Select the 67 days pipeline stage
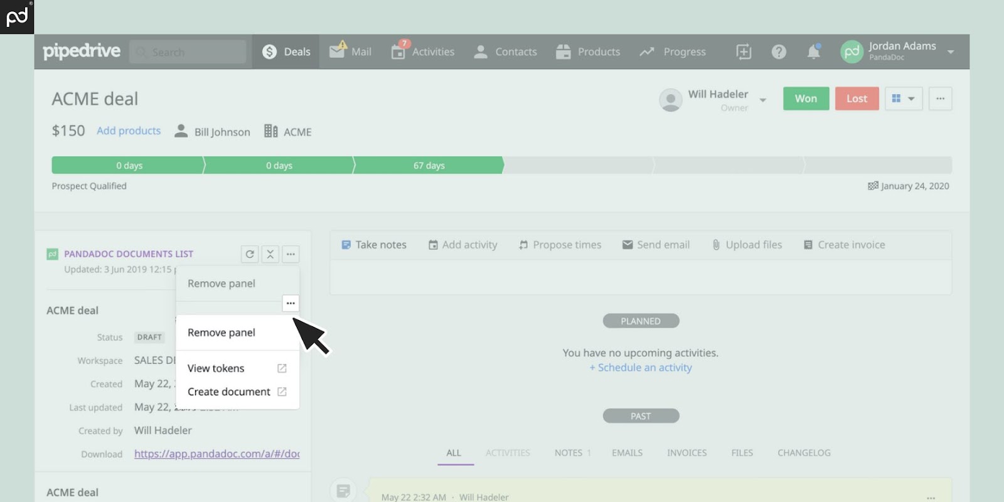Image resolution: width=1004 pixels, height=502 pixels. click(429, 166)
